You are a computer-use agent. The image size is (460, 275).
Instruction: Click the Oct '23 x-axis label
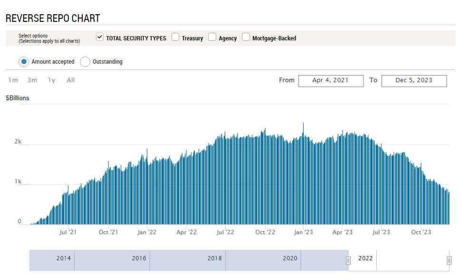[422, 232]
